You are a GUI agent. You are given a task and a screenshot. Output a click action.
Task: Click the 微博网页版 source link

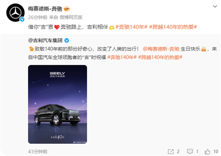(x=71, y=17)
